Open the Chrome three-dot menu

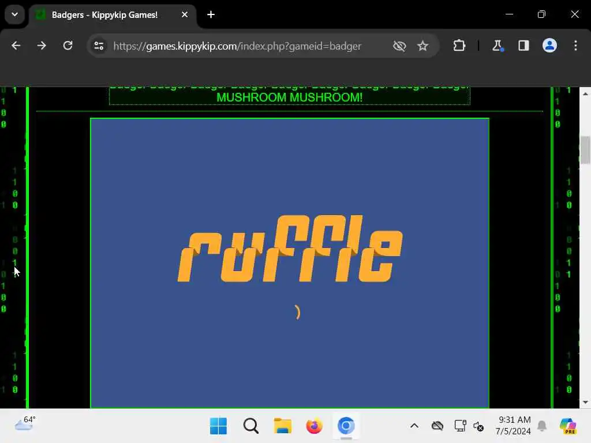point(575,46)
